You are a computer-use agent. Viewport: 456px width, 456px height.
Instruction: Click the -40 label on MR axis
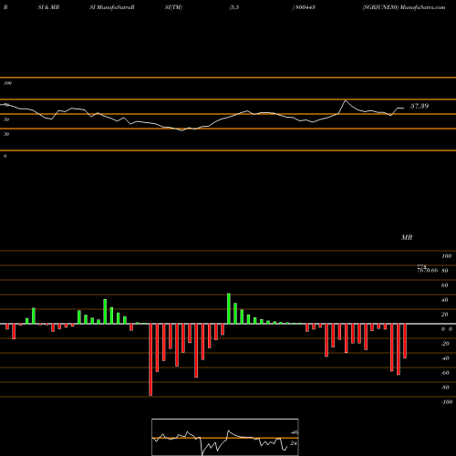coord(445,358)
